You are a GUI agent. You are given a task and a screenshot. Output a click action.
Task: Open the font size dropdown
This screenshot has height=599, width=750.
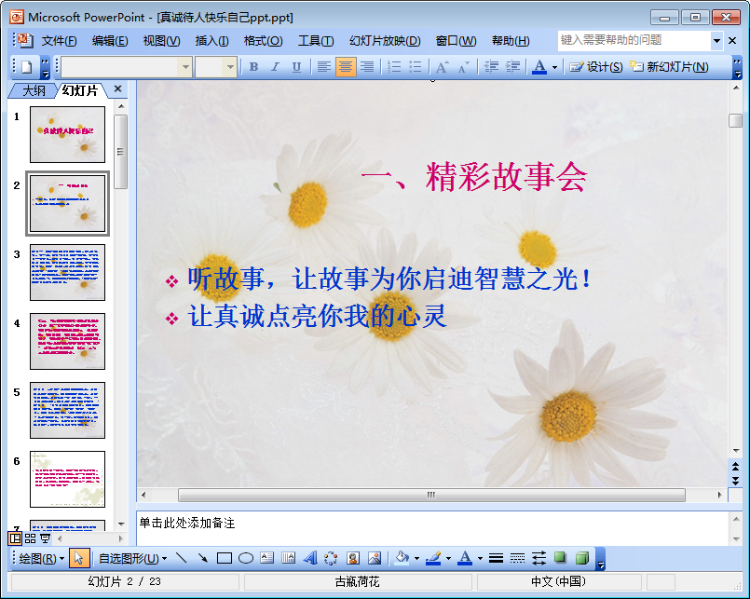point(230,67)
